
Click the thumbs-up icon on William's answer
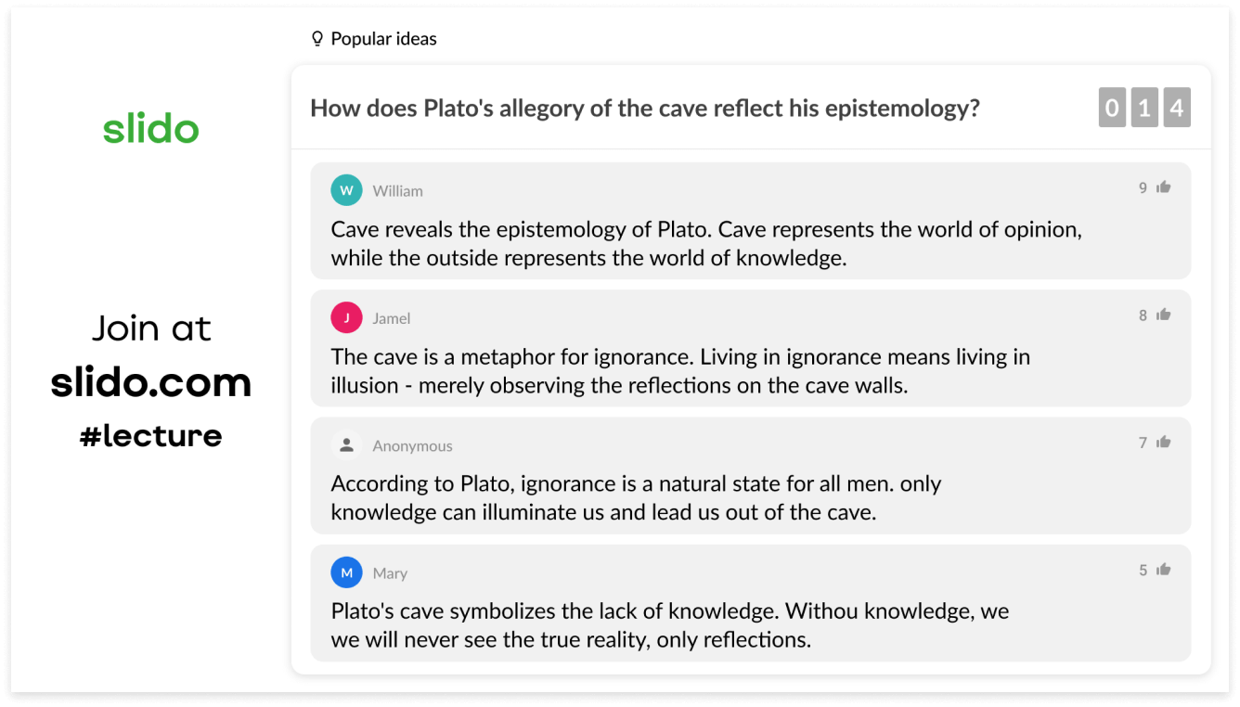coord(1163,187)
